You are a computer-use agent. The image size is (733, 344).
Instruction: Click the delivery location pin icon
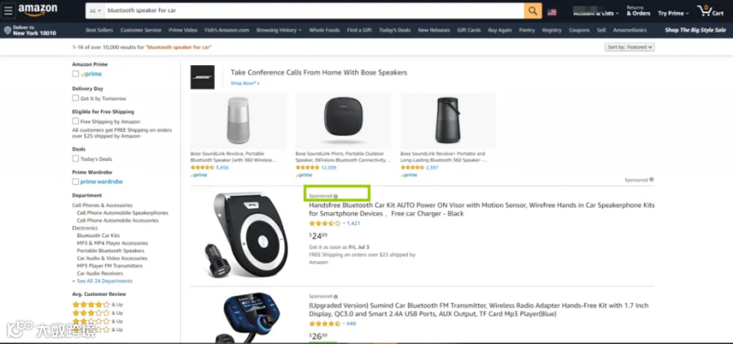(7, 31)
